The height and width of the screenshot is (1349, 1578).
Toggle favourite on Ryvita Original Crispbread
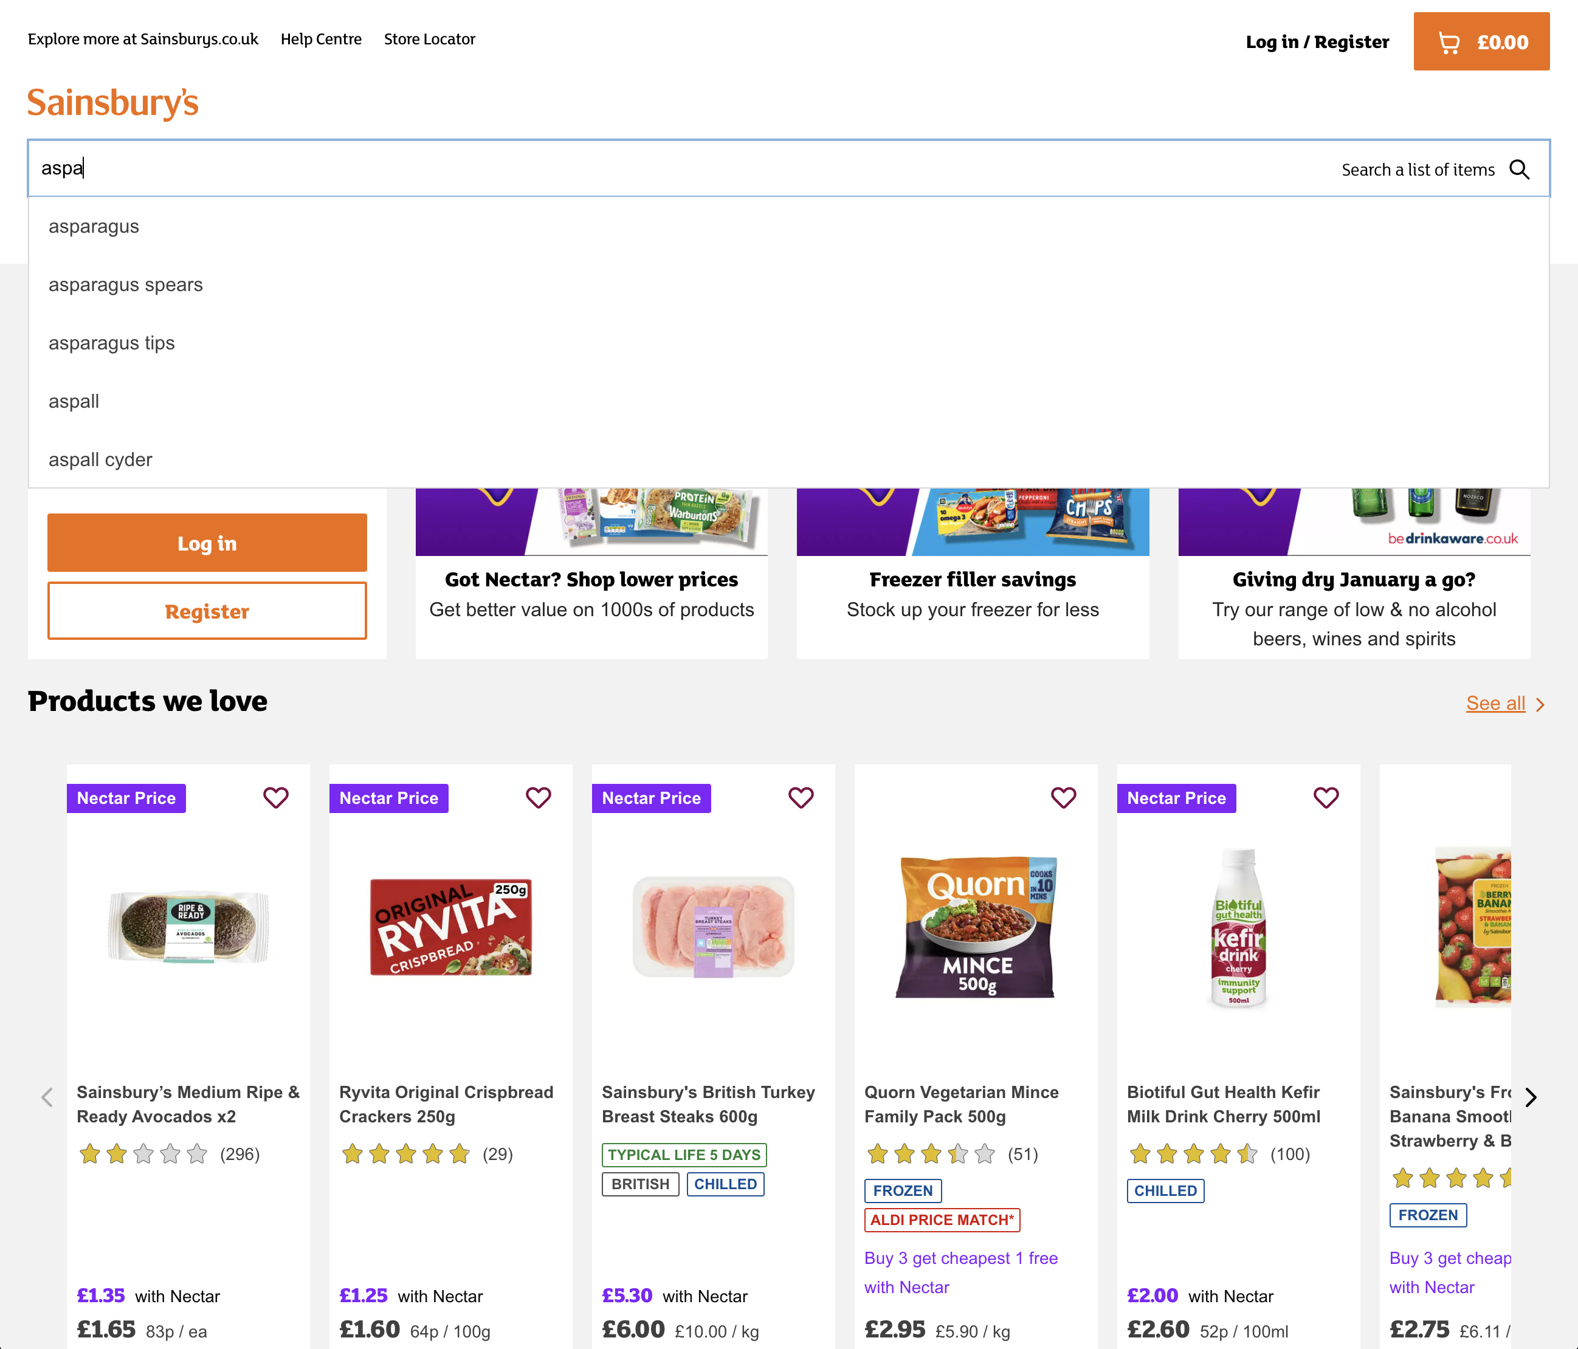(x=539, y=798)
